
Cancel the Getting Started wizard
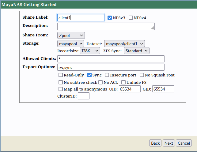184,143
